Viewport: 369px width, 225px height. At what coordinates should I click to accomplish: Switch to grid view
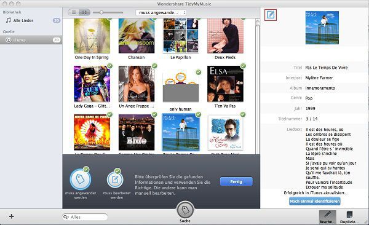(84, 12)
